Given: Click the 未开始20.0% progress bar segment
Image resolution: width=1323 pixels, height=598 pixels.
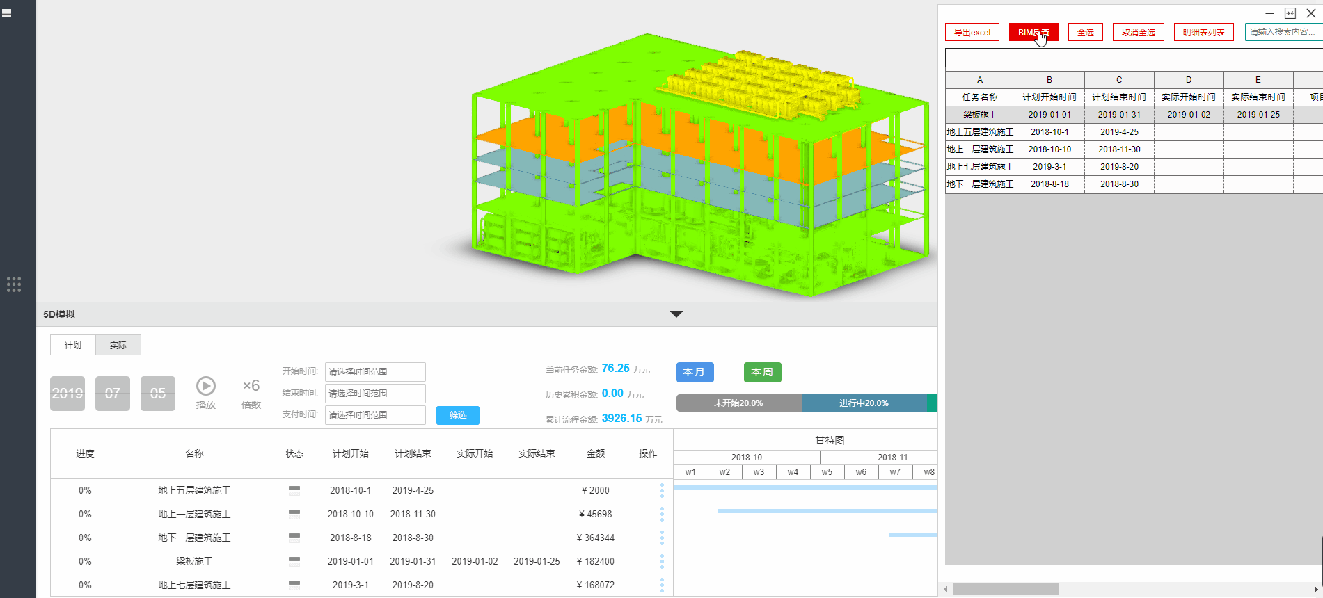Looking at the screenshot, I should coord(738,403).
